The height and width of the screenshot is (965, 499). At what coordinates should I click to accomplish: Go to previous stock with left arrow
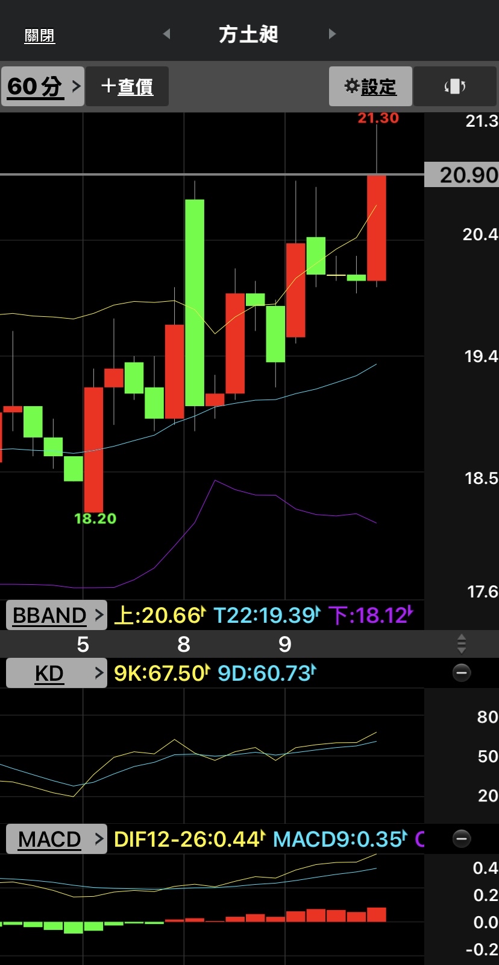pos(167,34)
